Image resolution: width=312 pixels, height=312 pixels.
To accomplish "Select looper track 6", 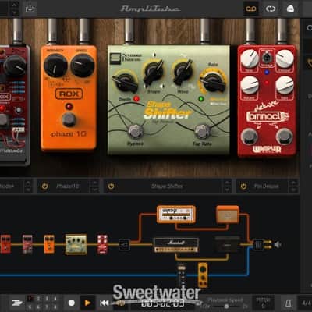I will (38, 307).
